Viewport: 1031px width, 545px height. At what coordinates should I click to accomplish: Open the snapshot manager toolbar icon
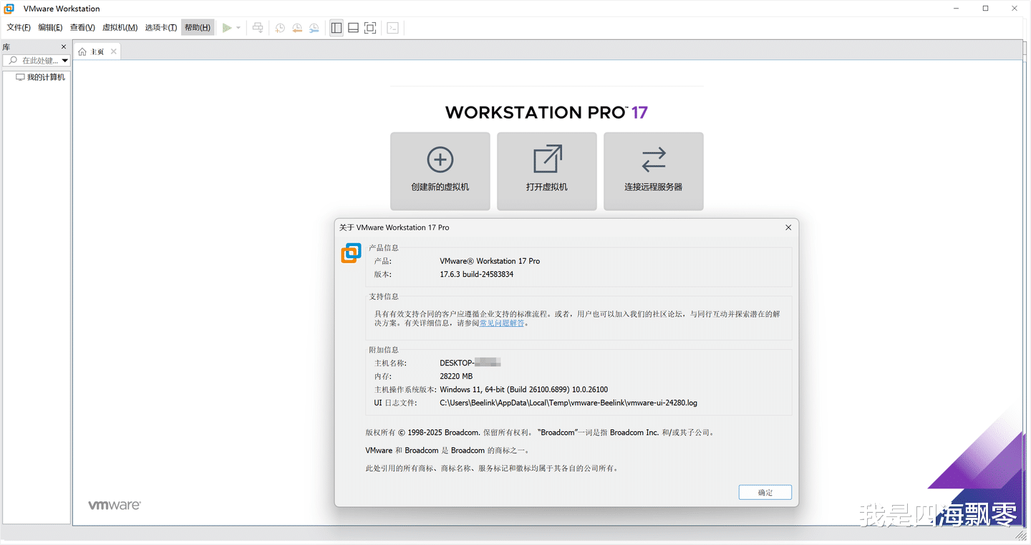(314, 28)
